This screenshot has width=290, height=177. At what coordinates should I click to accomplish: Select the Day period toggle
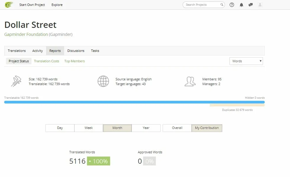pos(60,128)
